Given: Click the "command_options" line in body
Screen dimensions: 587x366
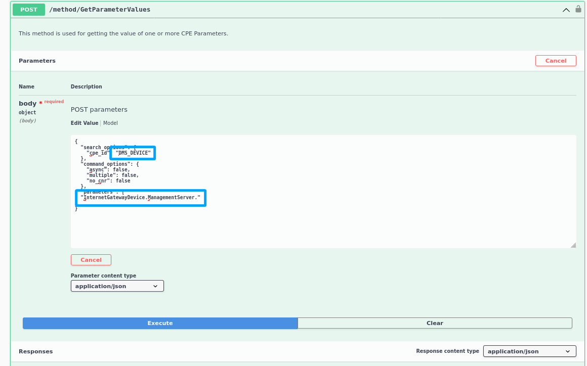Looking at the screenshot, I should click(x=109, y=164).
